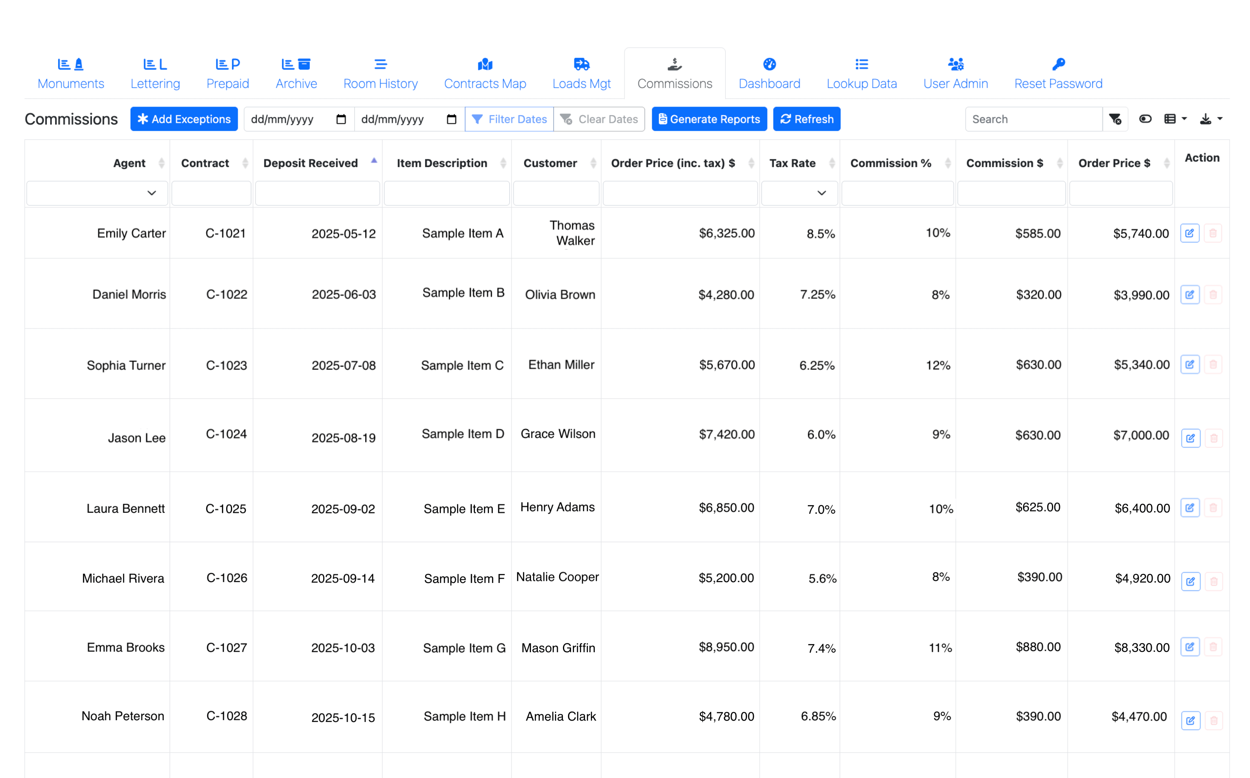This screenshot has height=778, width=1250.
Task: Delete Daniel Morris's commission row
Action: tap(1213, 294)
